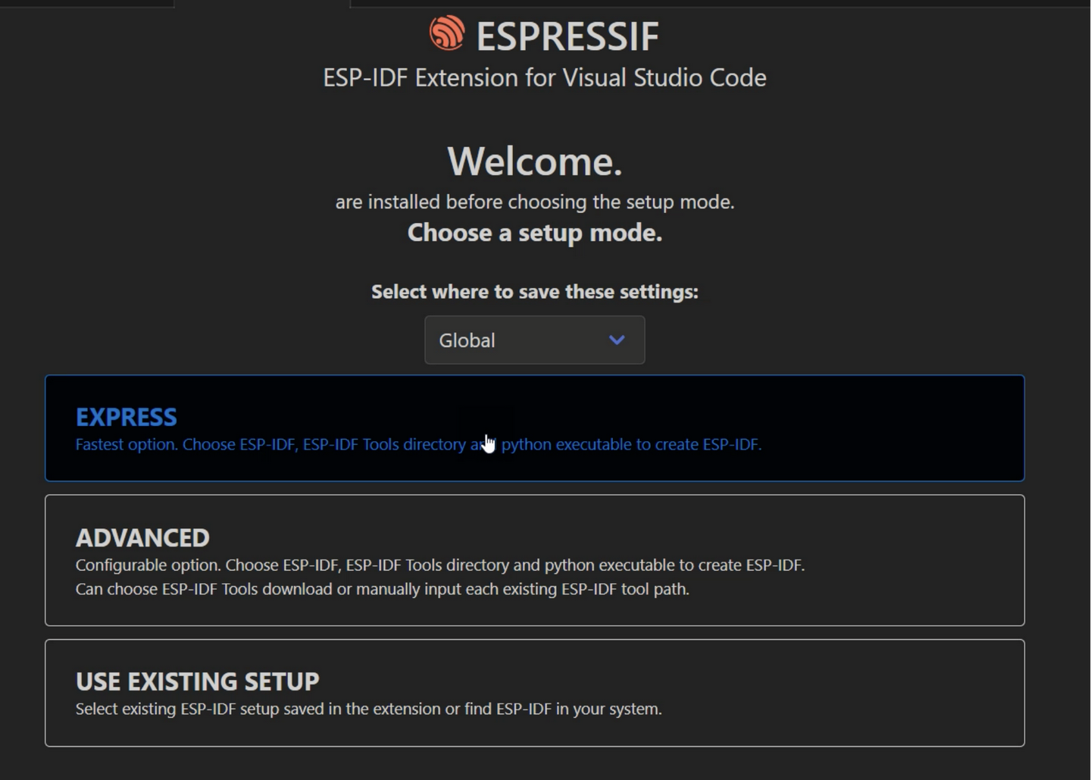
Task: Click the ESP-IDF Extension subtitle
Action: coord(545,77)
